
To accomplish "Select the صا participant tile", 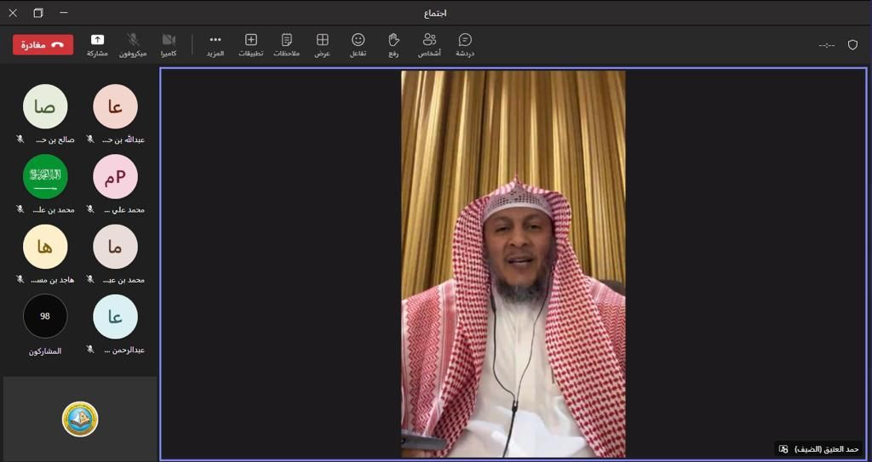I will 45,106.
